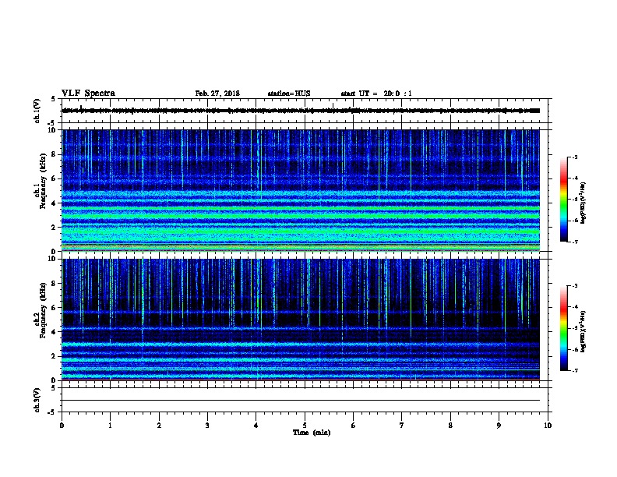Click inside the ch.1 spectrogram panel
The image size is (617, 477).
pos(301,190)
